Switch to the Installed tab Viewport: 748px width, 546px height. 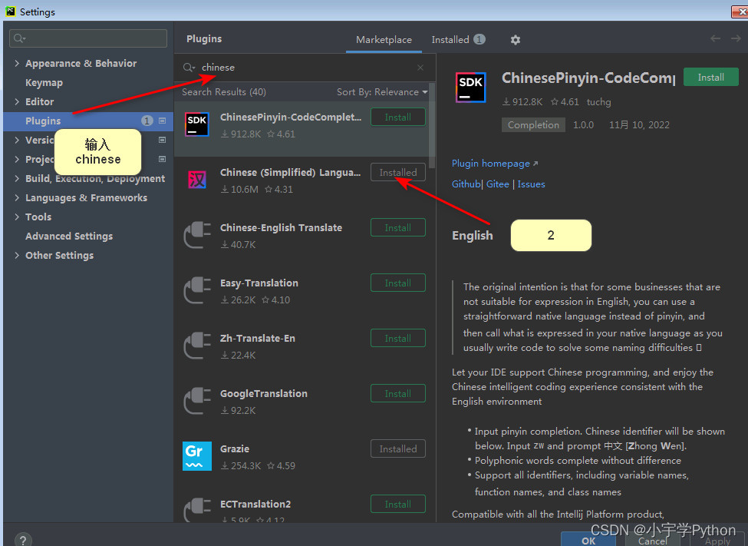pos(458,40)
